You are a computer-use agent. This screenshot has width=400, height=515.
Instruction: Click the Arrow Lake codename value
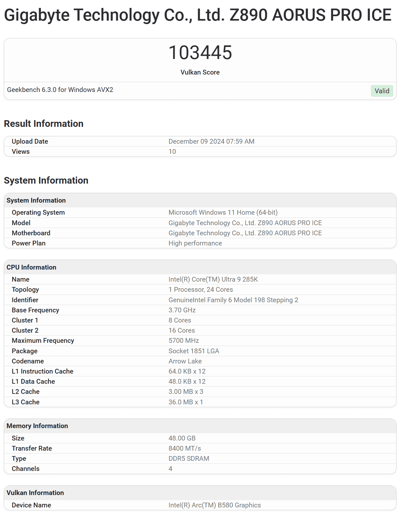[x=185, y=361]
